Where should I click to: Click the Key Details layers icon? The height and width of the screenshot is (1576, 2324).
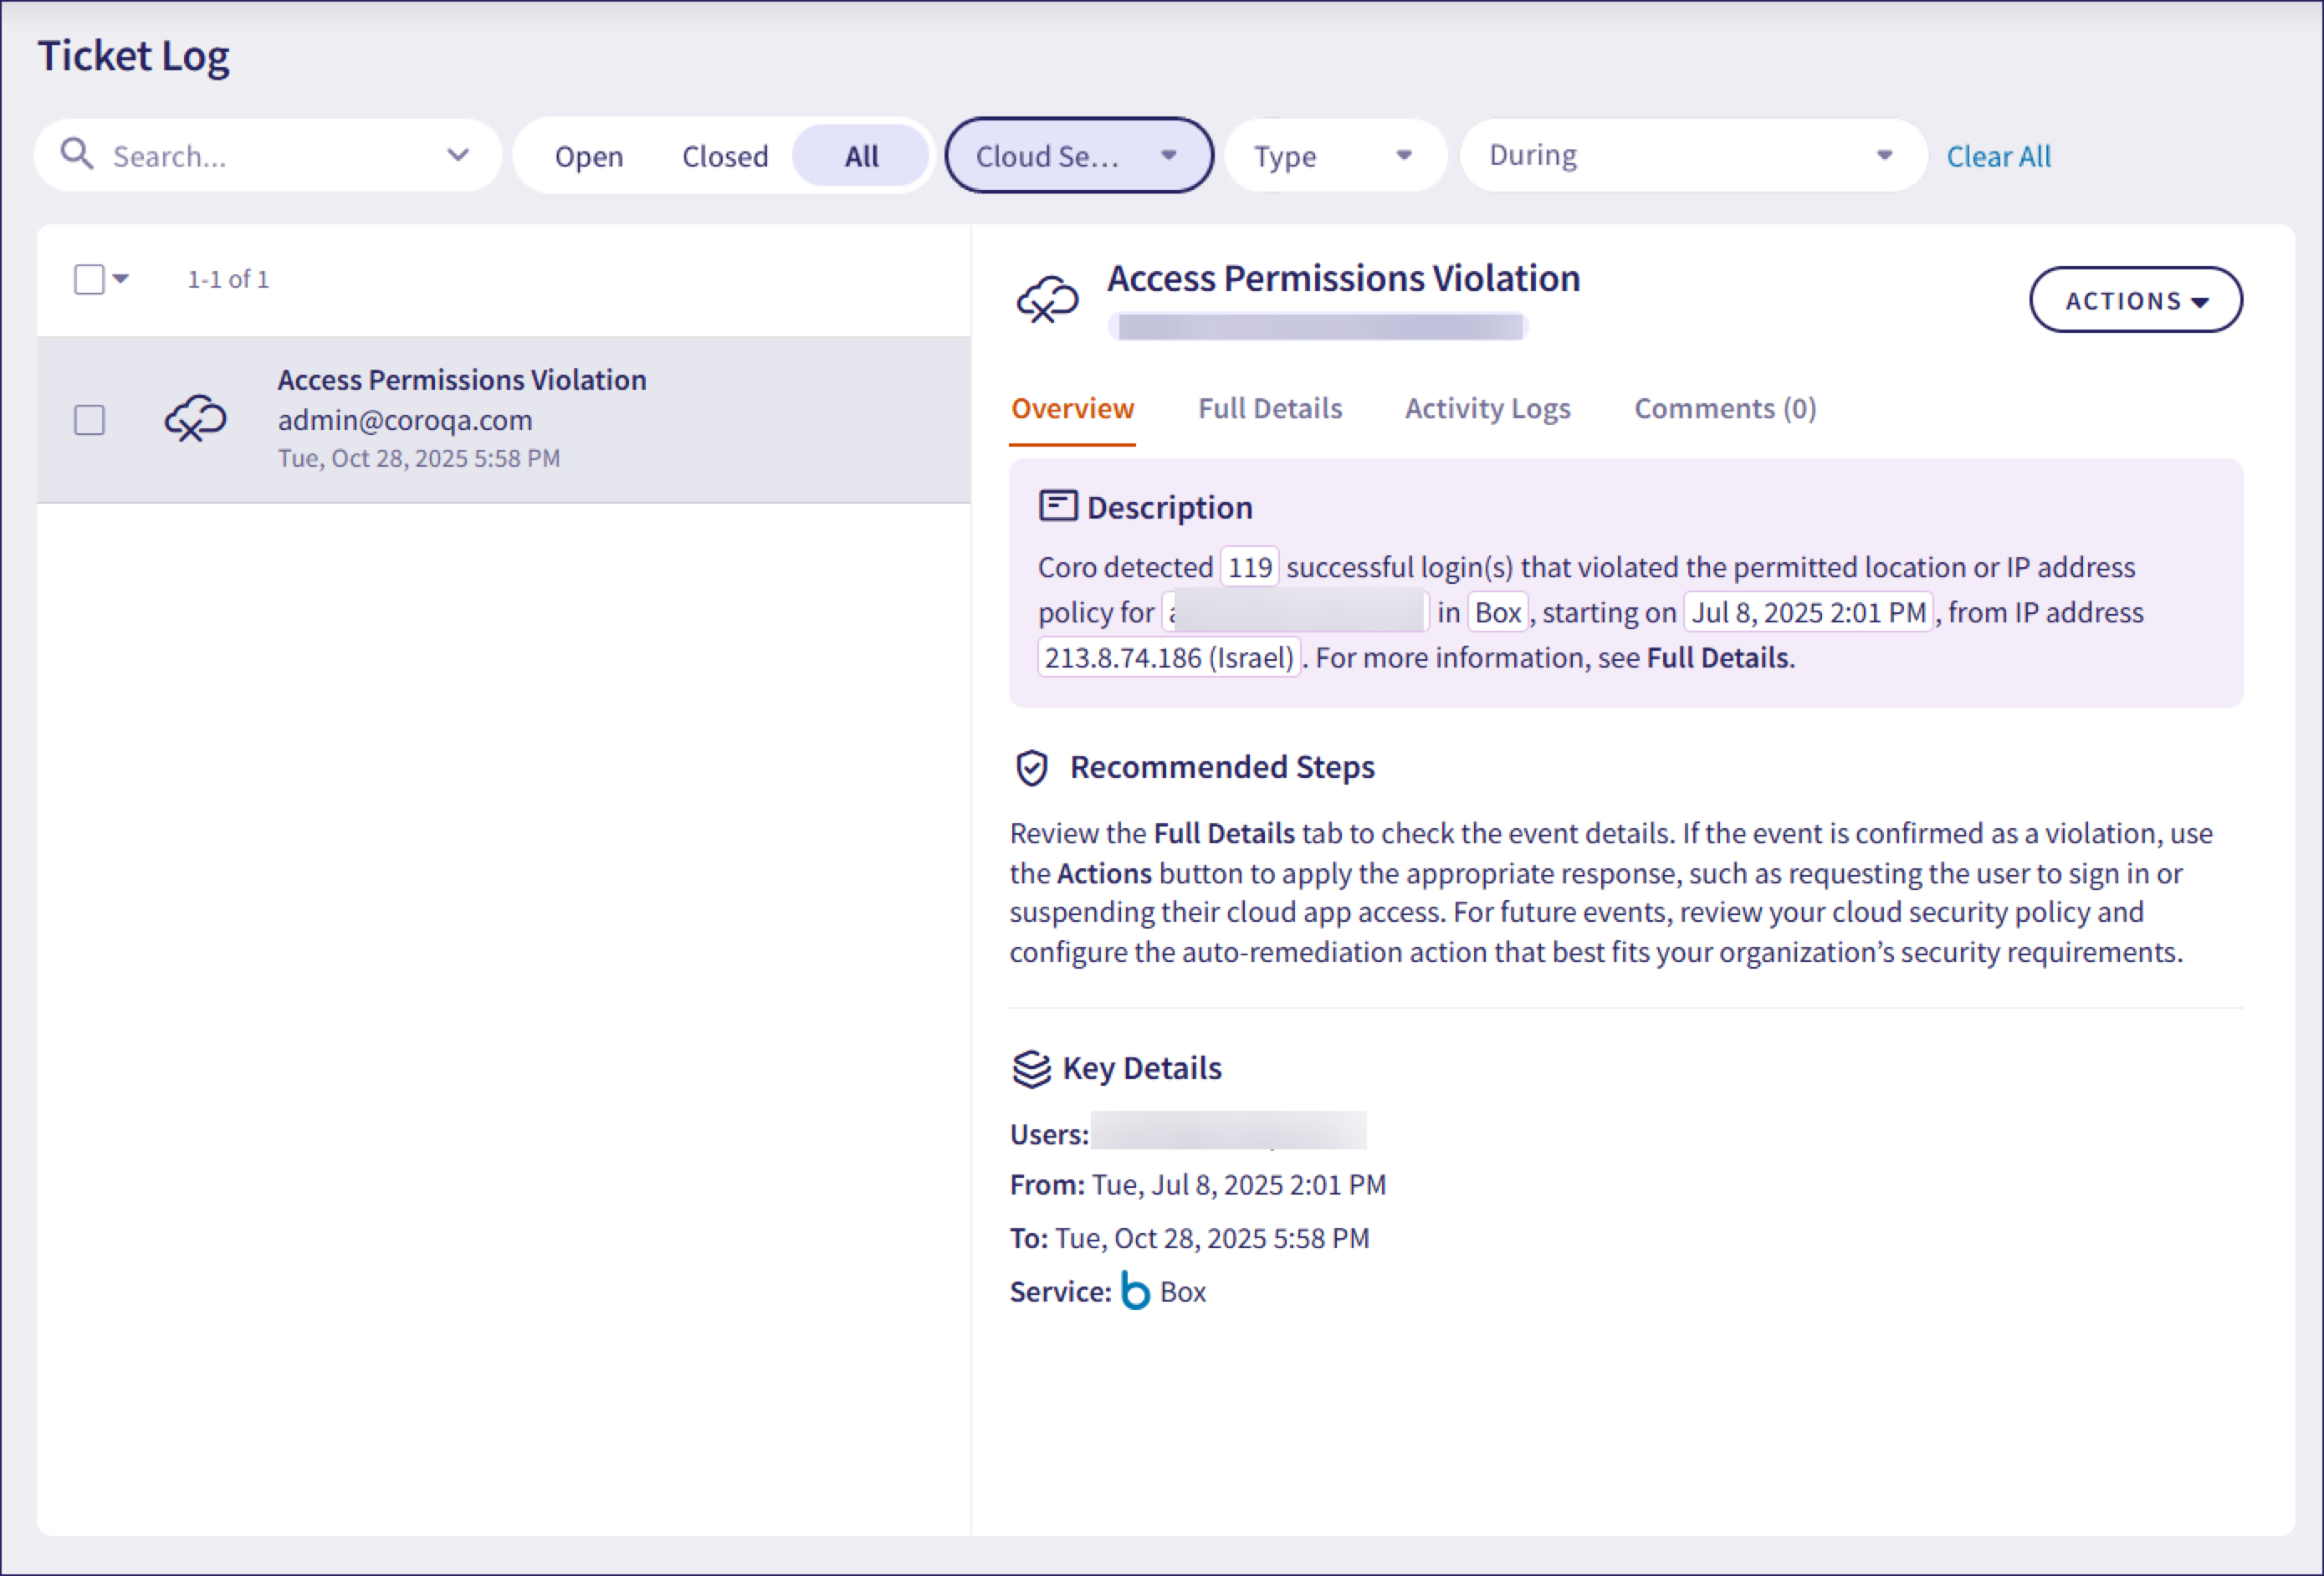[x=1031, y=1068]
